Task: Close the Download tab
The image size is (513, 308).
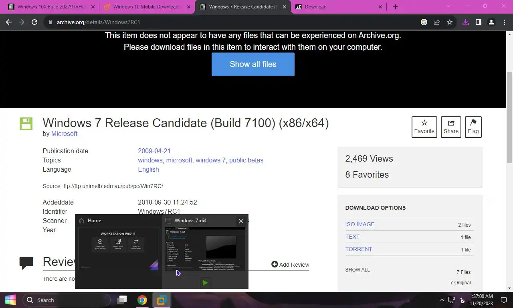Action: [380, 7]
